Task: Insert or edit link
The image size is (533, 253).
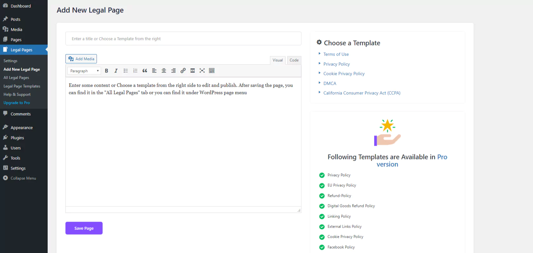Action: [183, 71]
